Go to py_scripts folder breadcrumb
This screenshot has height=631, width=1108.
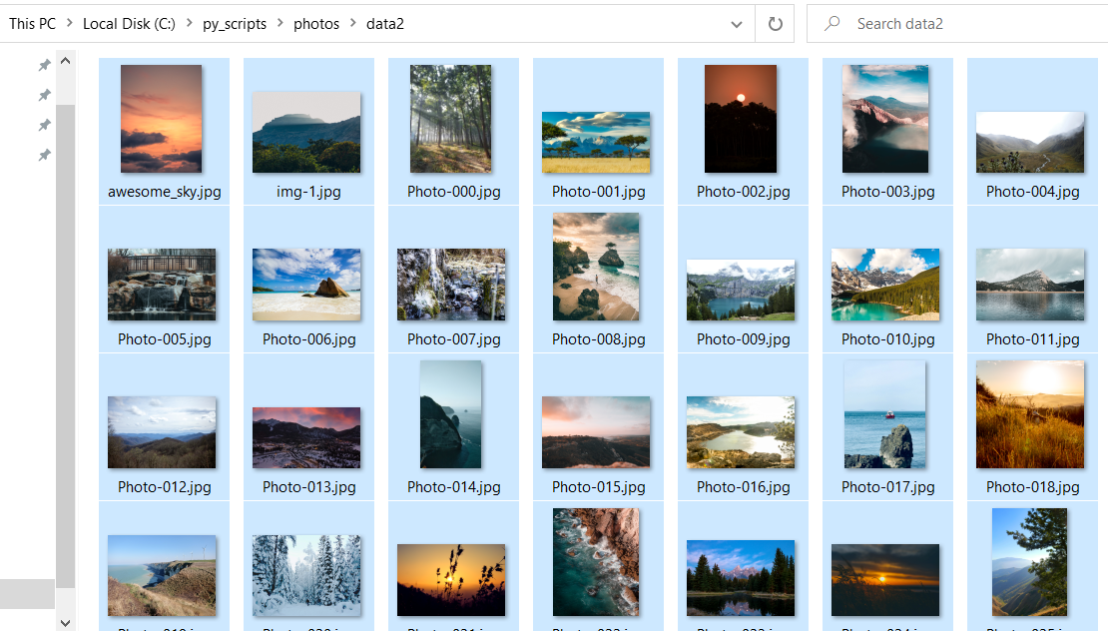[x=235, y=24]
